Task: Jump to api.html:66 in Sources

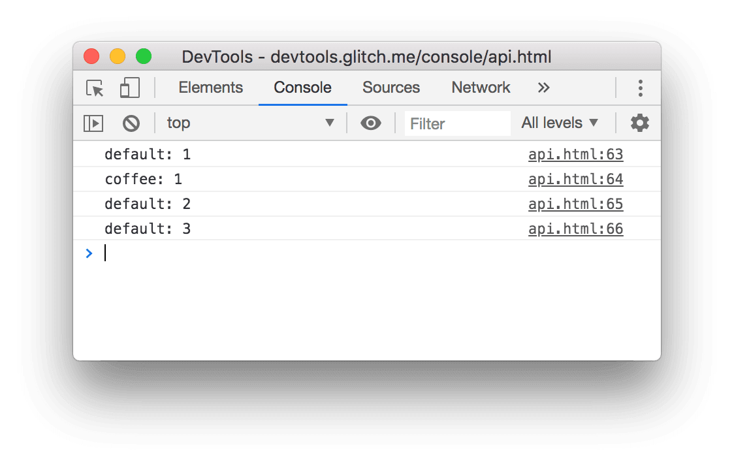Action: [575, 229]
